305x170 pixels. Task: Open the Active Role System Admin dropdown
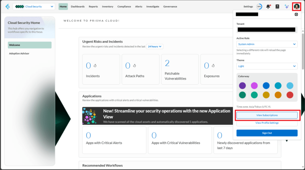click(267, 44)
